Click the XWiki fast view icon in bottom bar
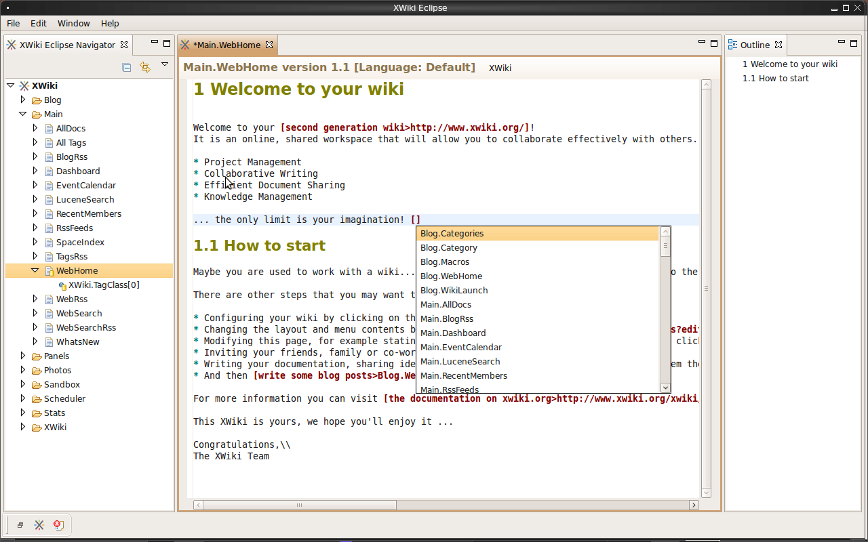The height and width of the screenshot is (542, 868). pos(39,525)
